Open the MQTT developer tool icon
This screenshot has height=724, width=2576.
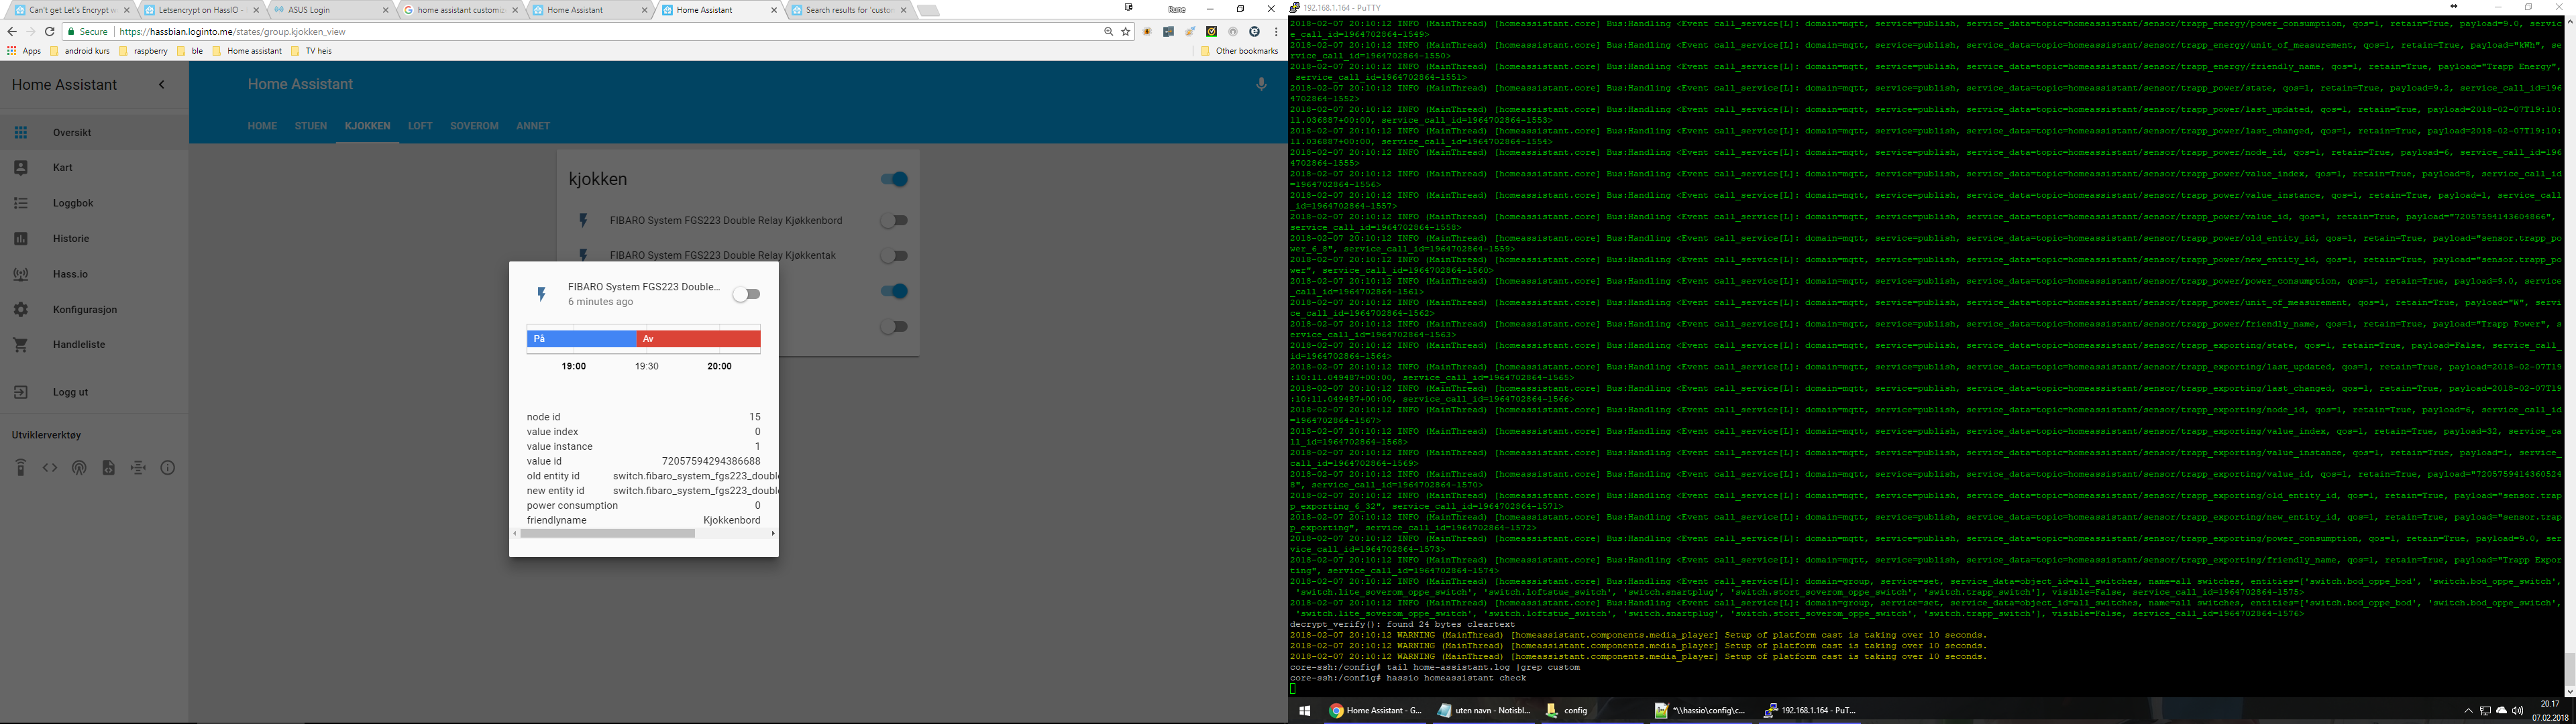138,468
